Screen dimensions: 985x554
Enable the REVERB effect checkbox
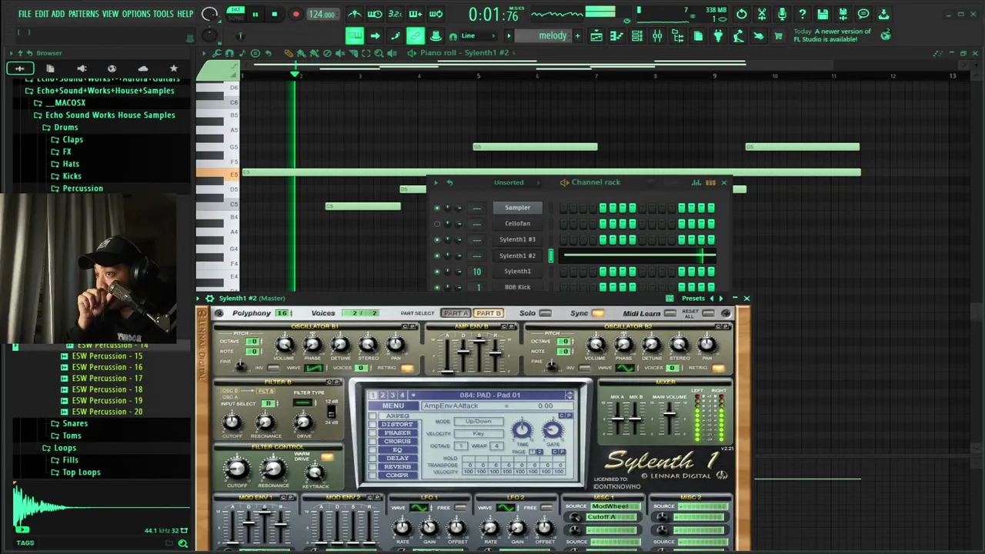coord(372,466)
